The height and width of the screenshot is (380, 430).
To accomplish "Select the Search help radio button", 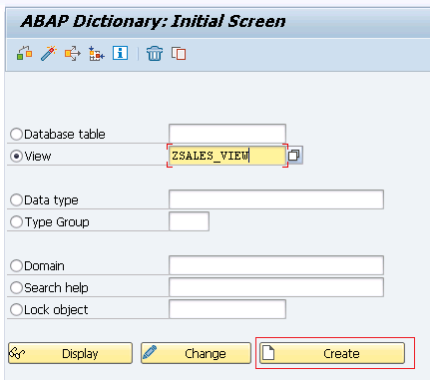I will [16, 288].
